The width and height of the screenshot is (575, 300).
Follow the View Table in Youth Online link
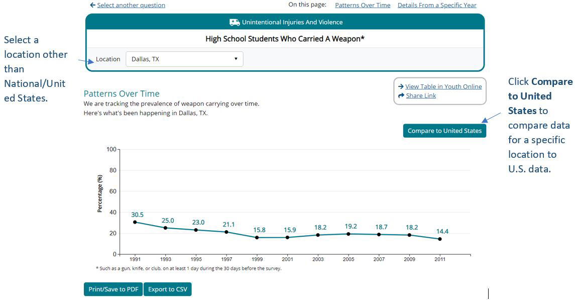pyautogui.click(x=442, y=86)
